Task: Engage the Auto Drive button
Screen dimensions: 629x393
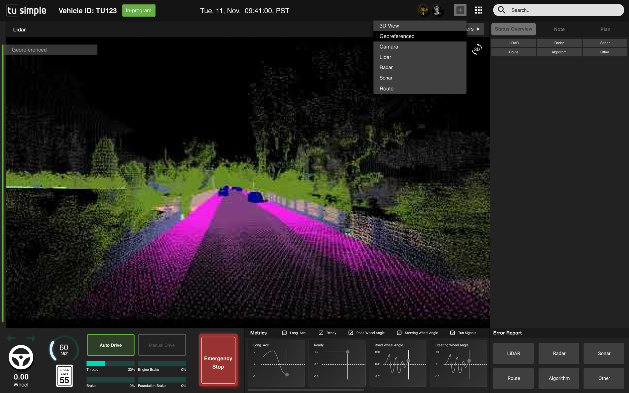Action: tap(110, 345)
